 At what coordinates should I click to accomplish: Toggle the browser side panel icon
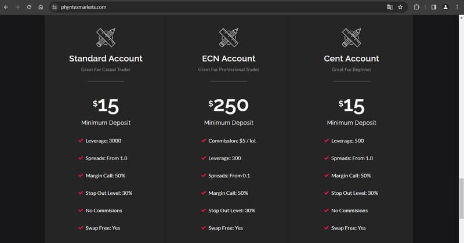click(x=434, y=7)
